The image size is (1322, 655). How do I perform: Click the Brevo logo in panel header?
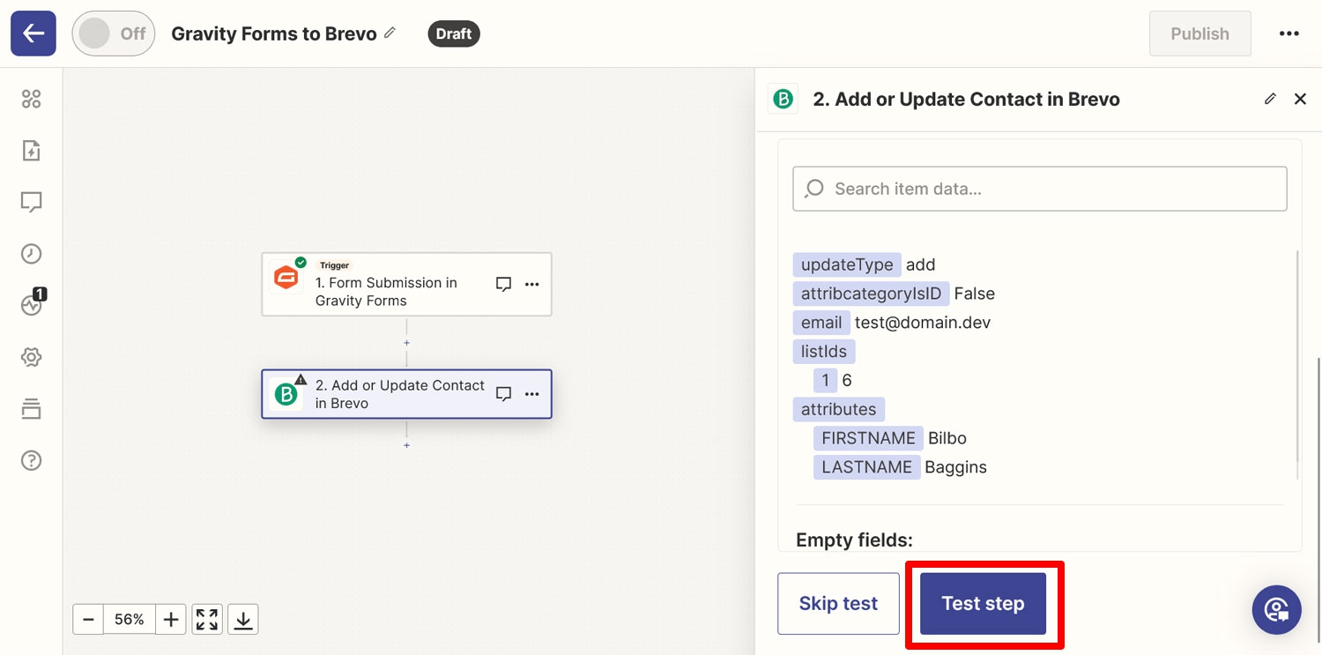pos(783,100)
